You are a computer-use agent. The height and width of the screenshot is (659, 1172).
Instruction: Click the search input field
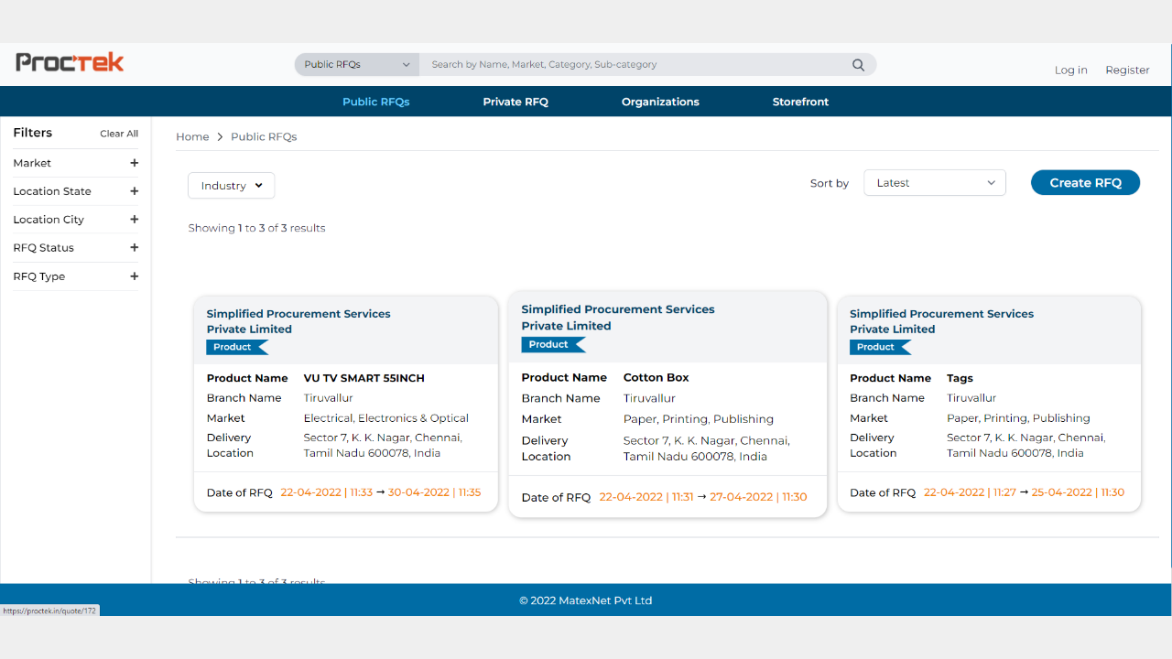click(x=632, y=65)
